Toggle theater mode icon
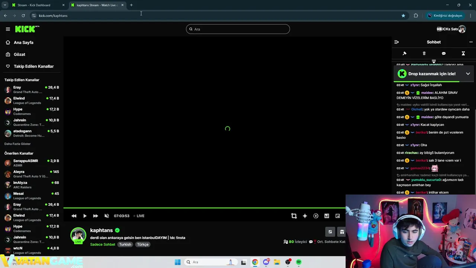 pyautogui.click(x=327, y=216)
